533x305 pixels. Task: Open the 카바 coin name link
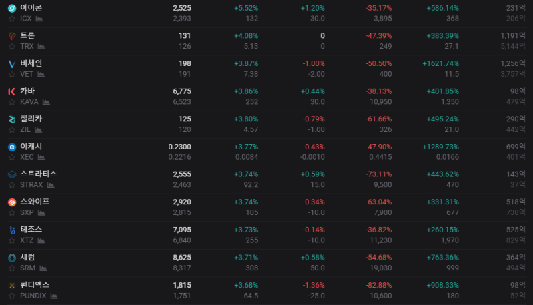pyautogui.click(x=27, y=91)
